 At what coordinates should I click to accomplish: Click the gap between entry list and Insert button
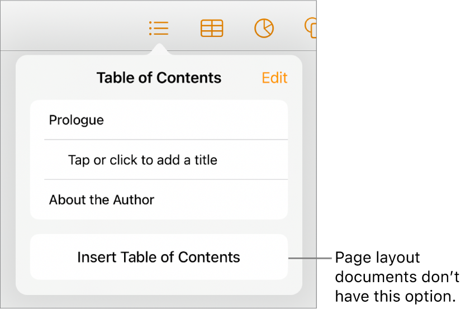(x=159, y=227)
